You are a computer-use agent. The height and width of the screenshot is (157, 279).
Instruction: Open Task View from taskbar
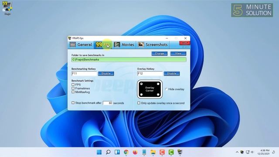[x=117, y=152]
